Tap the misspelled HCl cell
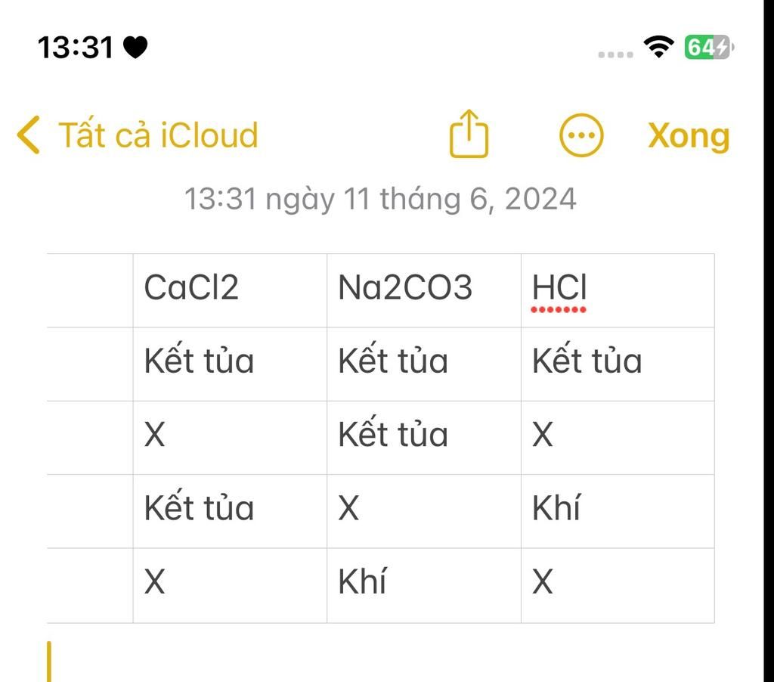This screenshot has height=682, width=774. [x=559, y=289]
